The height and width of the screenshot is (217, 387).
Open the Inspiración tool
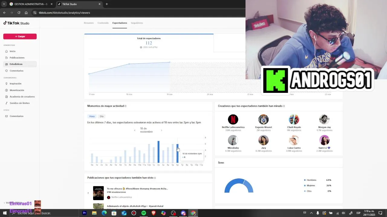pos(20,83)
